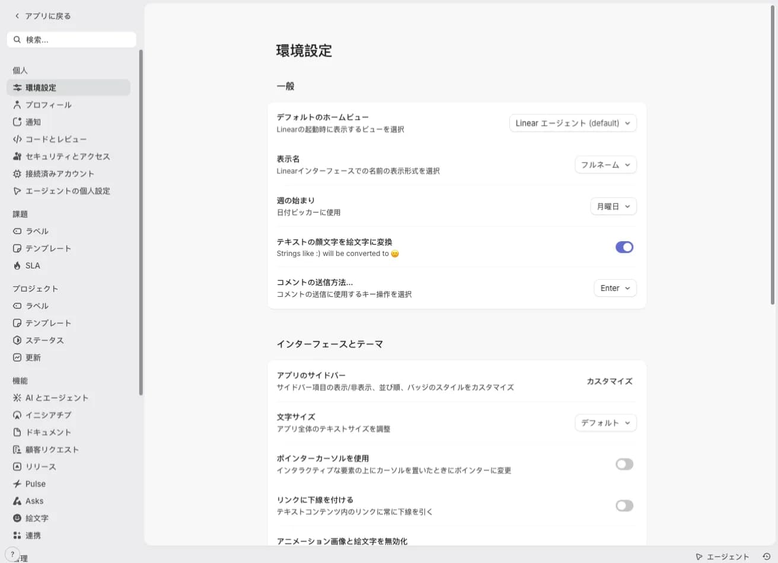Click the history clock icon at bottom right
Viewport: 778px width, 563px height.
tap(766, 556)
